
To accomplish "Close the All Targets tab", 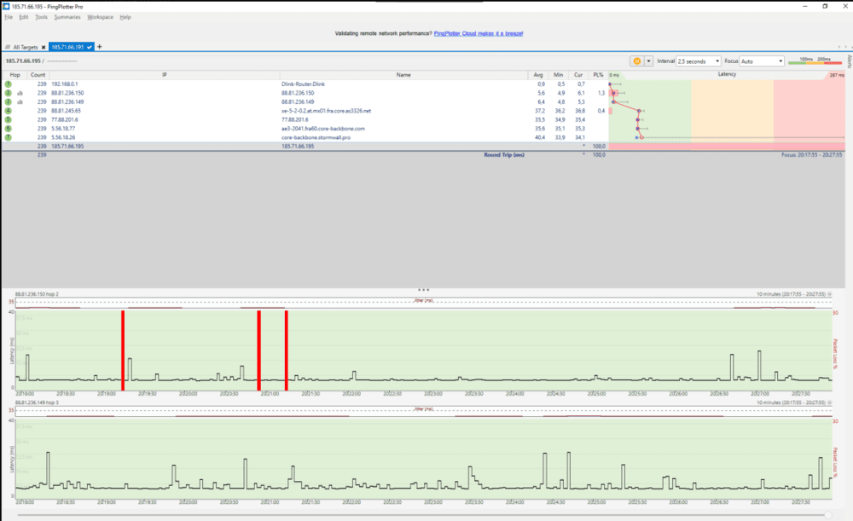I will coord(43,47).
